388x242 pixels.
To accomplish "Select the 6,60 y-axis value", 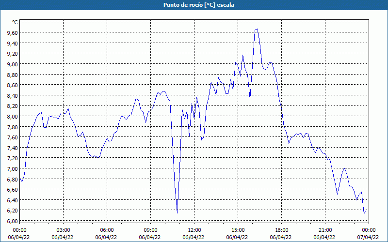I will (x=13, y=189).
